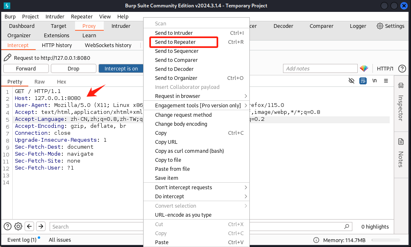
Task: Open the HTTP/1 protocol selector
Action: click(385, 68)
